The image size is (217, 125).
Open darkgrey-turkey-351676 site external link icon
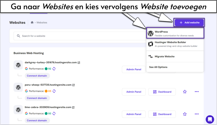[79, 62]
